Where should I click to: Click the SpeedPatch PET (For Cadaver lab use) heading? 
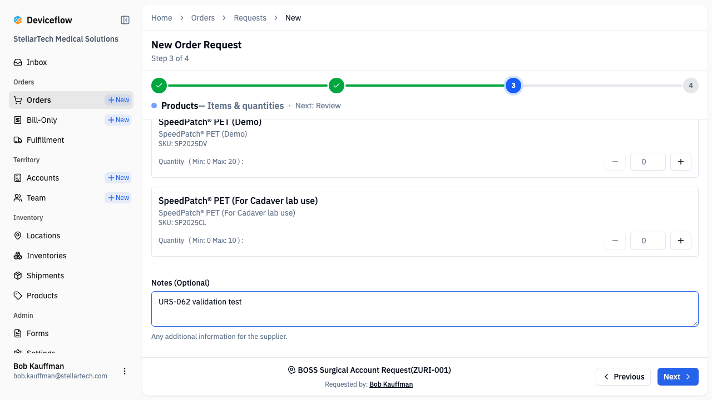coord(238,201)
